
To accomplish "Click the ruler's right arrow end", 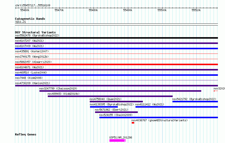I will tap(217, 8).
